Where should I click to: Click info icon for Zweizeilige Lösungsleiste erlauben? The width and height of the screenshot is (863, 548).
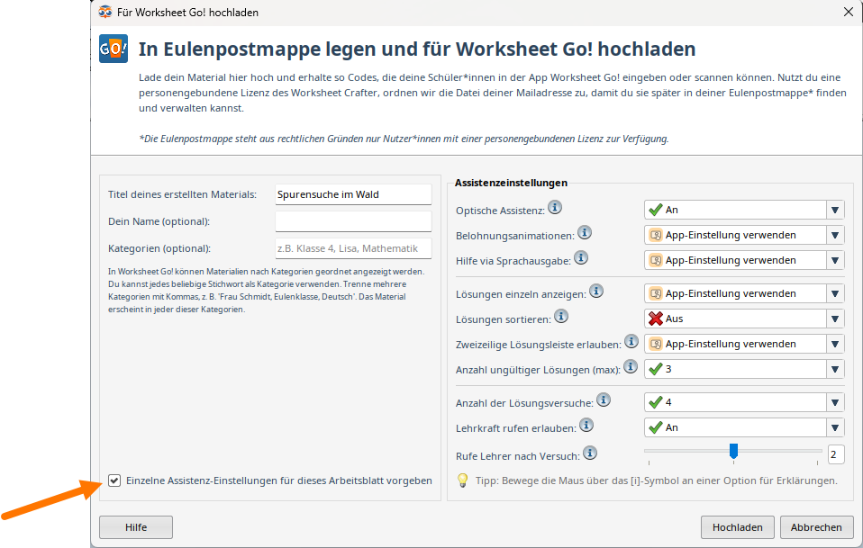click(631, 341)
